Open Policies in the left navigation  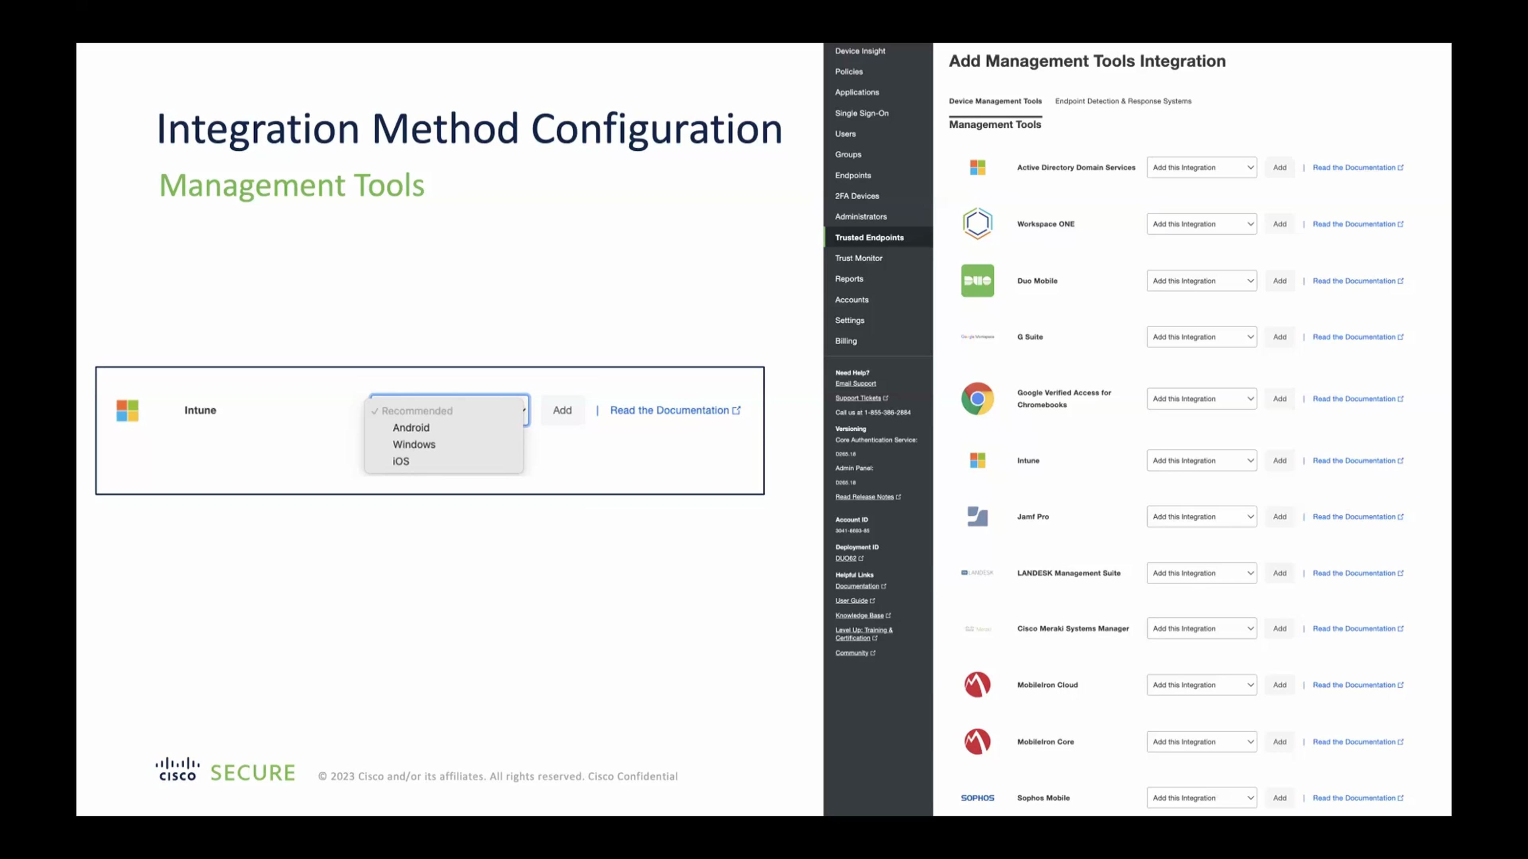tap(848, 71)
